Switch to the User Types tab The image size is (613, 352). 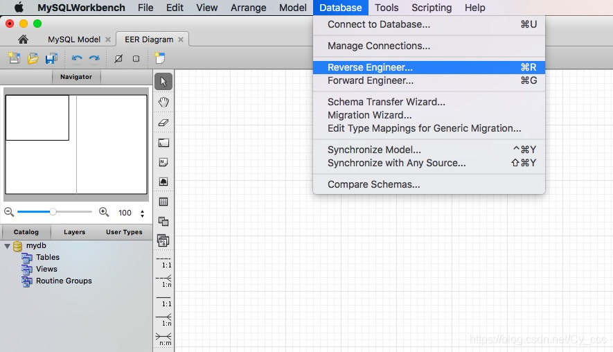pyautogui.click(x=124, y=232)
